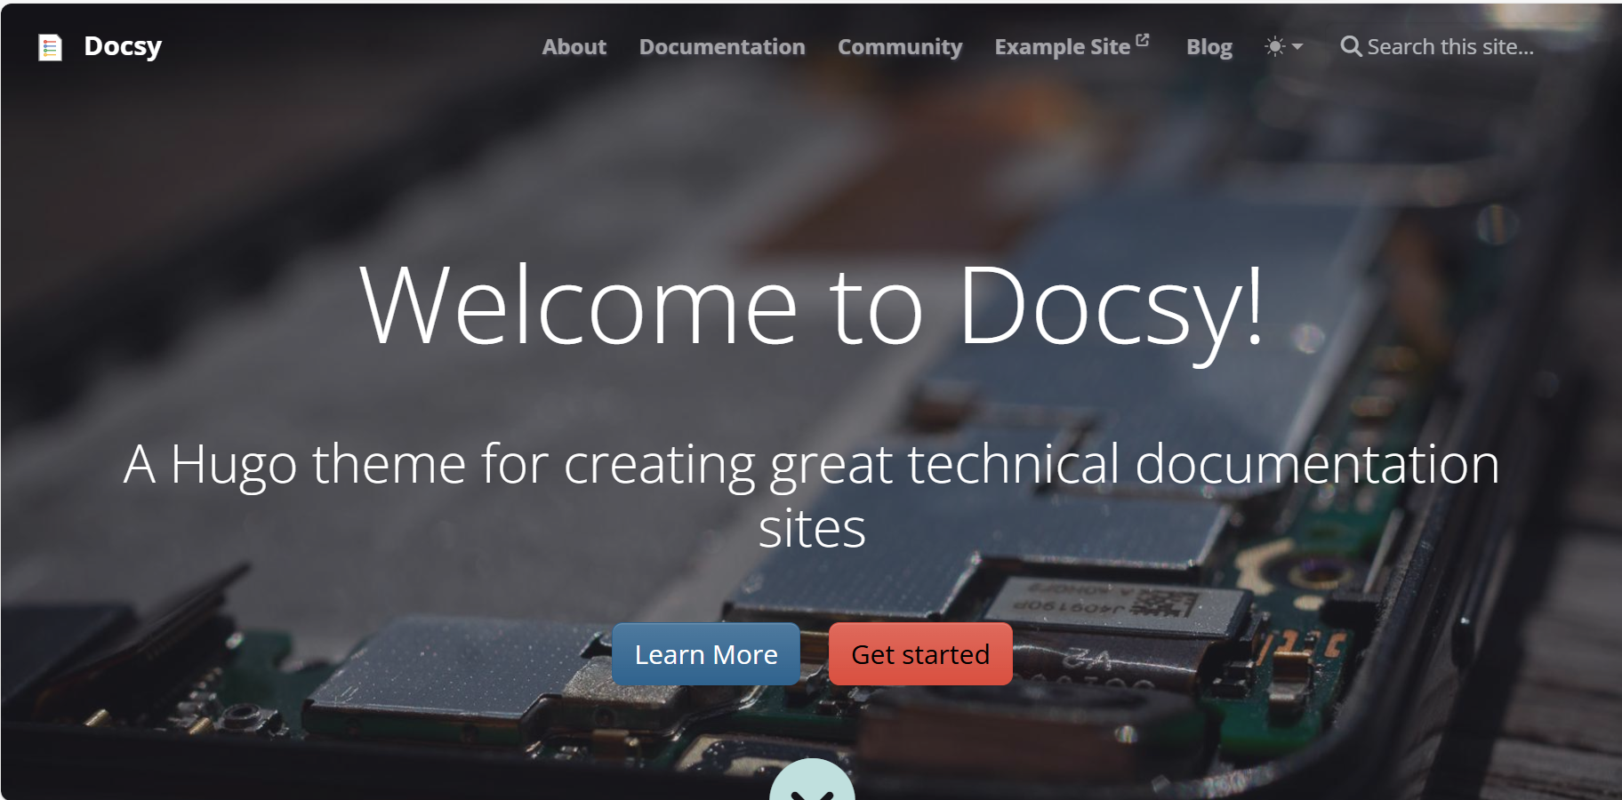Viewport: 1622px width, 800px height.
Task: Click the search magnifier icon
Action: coord(1352,45)
